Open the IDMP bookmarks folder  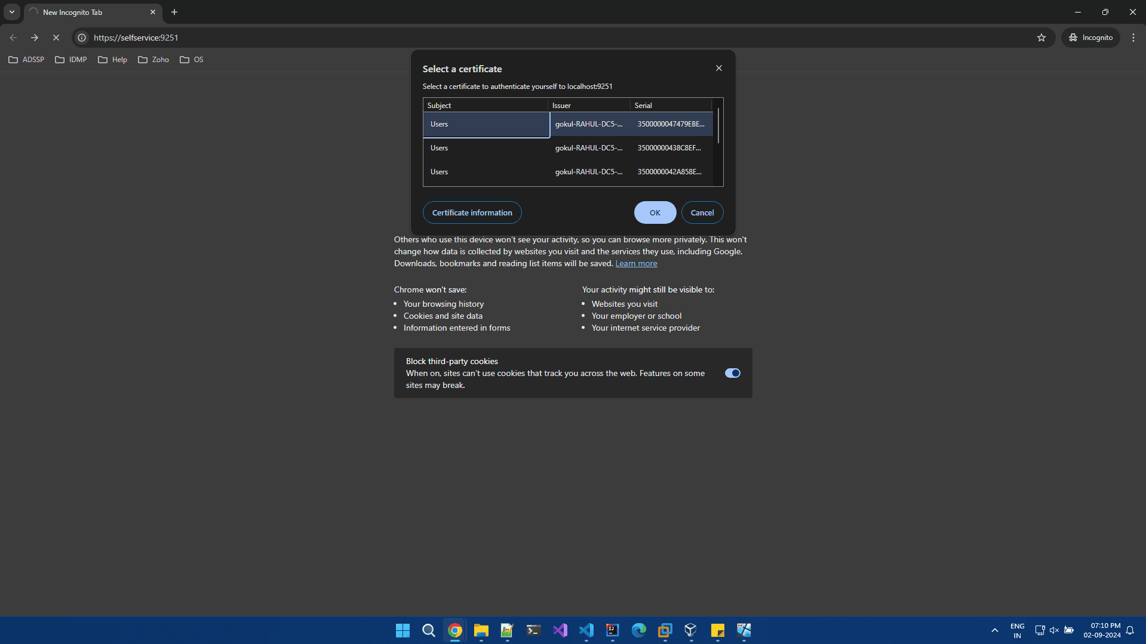71,60
